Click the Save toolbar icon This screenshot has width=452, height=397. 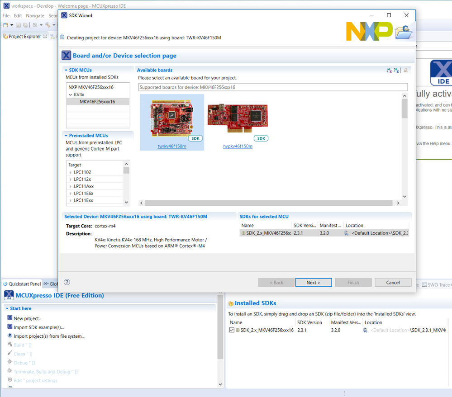18,25
